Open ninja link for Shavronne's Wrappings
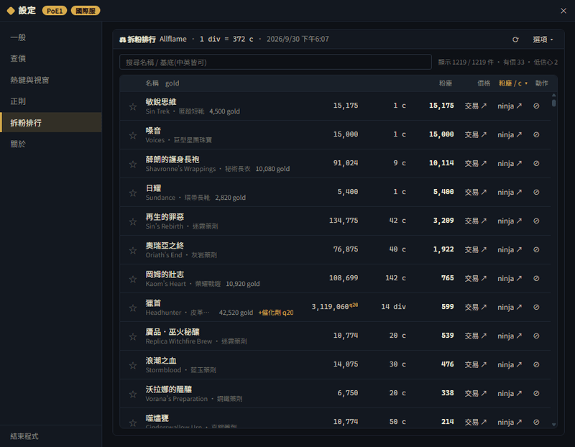Screen dimensions: 575x447 coord(510,164)
